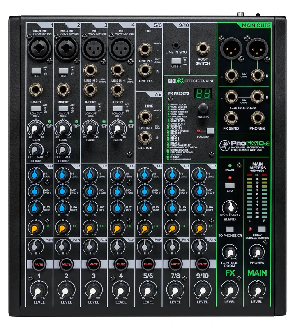Click the FX SEND output jack

pyautogui.click(x=231, y=118)
